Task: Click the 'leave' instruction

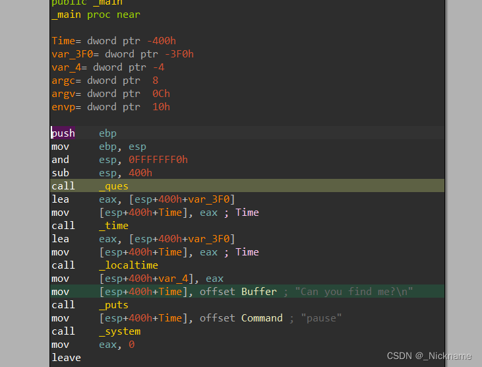Action: pyautogui.click(x=66, y=358)
